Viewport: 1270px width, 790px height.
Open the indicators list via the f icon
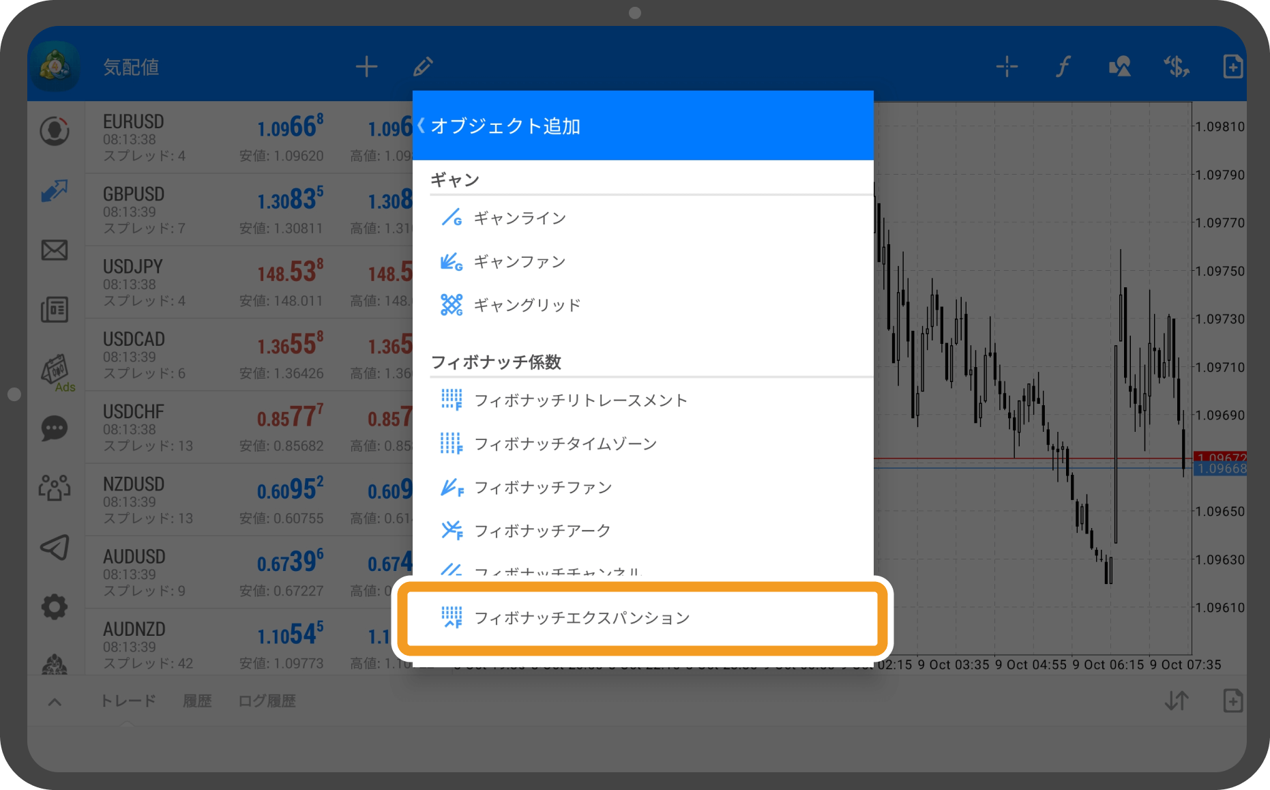pyautogui.click(x=1062, y=66)
